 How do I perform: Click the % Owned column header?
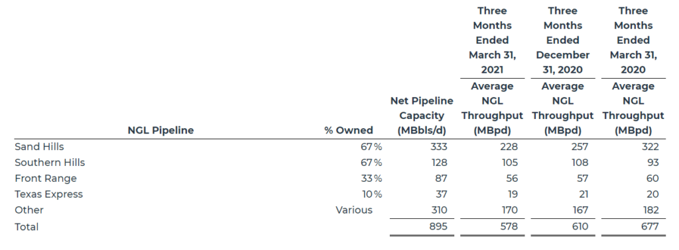[x=349, y=130]
